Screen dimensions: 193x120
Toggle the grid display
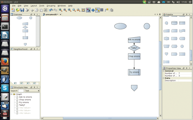(x=102, y=10)
